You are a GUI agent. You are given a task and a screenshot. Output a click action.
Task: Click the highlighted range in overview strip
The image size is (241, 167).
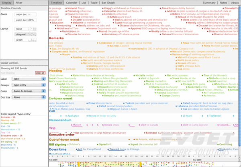click(110, 164)
